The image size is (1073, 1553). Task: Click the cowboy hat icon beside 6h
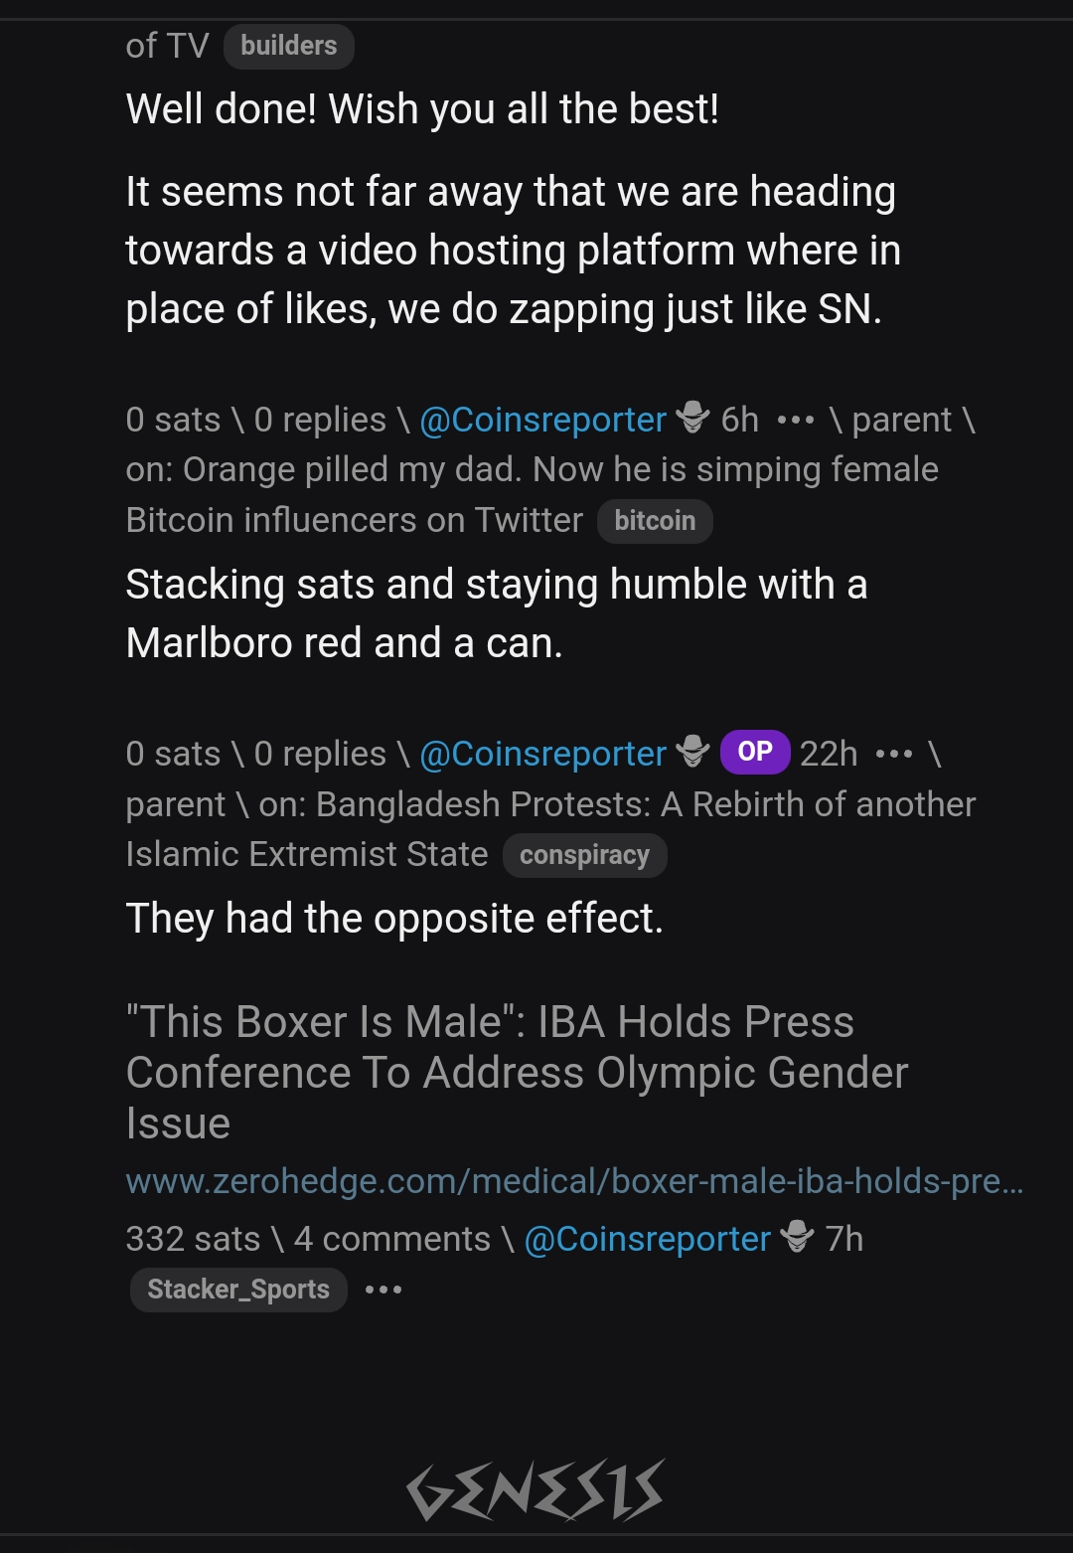point(692,419)
